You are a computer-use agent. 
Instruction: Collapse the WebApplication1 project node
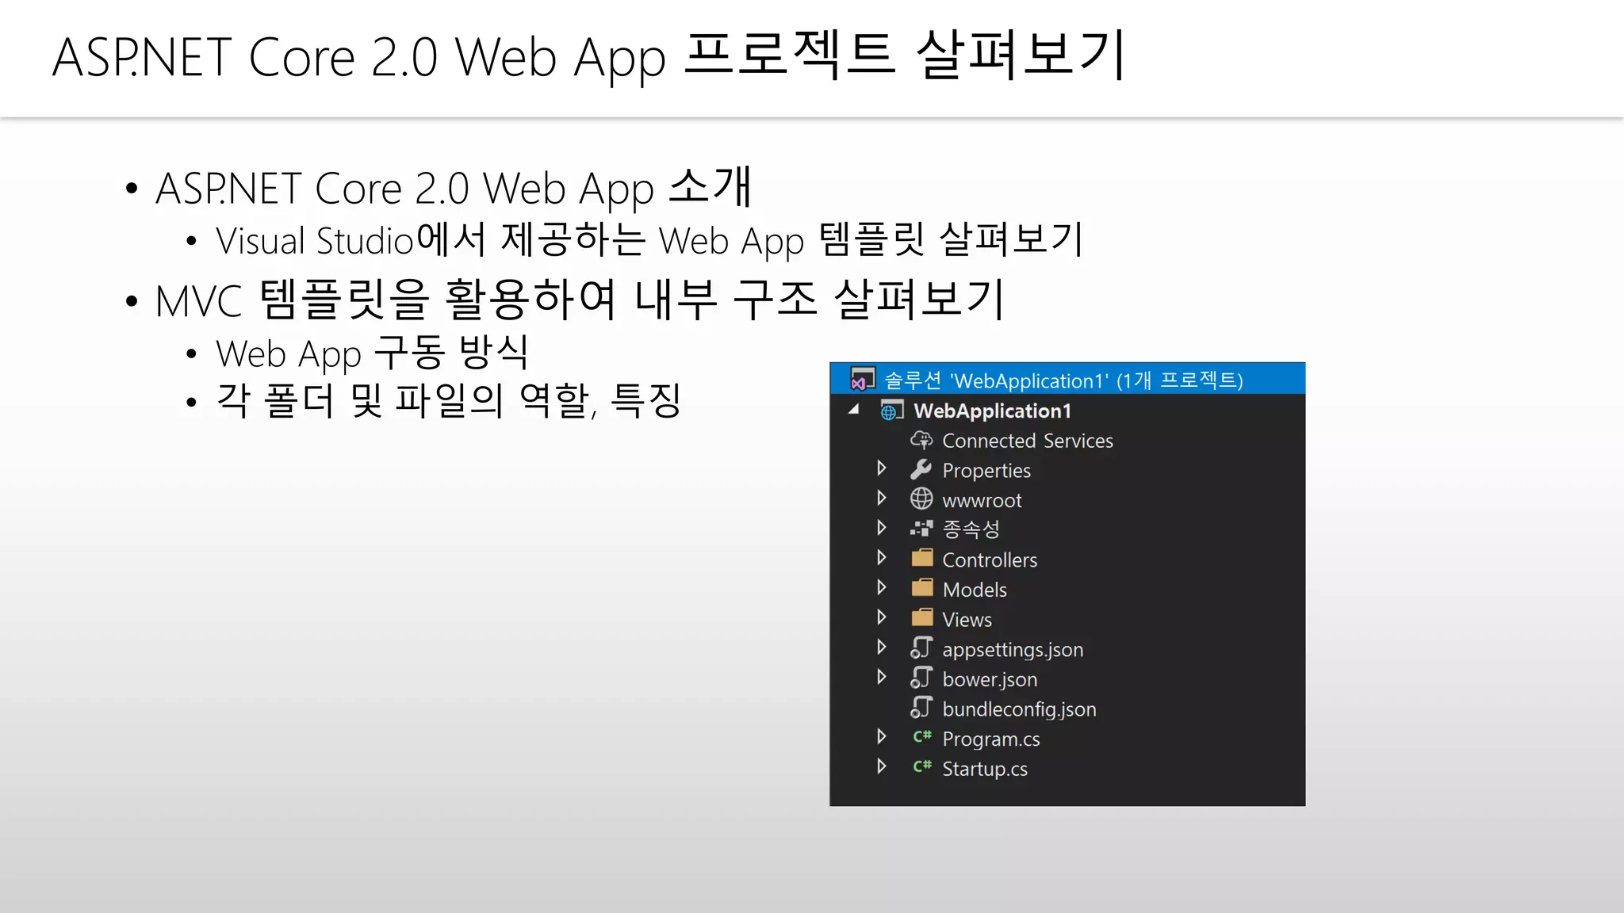[x=854, y=409]
